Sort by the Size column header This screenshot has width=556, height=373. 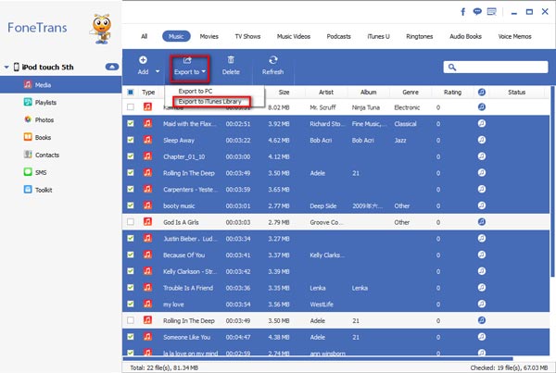click(x=284, y=93)
